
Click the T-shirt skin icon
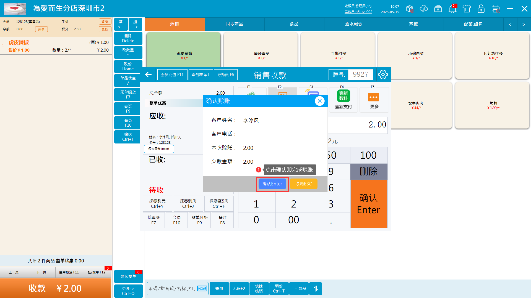click(467, 9)
